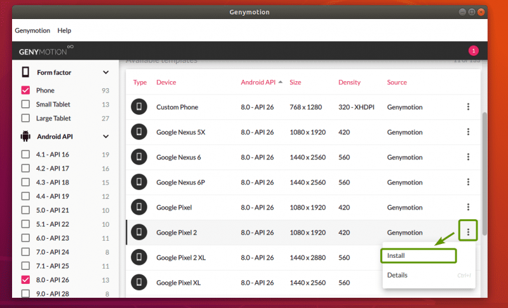The width and height of the screenshot is (508, 308).
Task: Click the Google Nexus 5X device icon
Action: click(x=139, y=132)
